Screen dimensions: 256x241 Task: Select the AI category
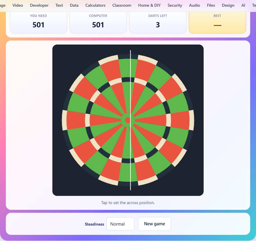243,6
